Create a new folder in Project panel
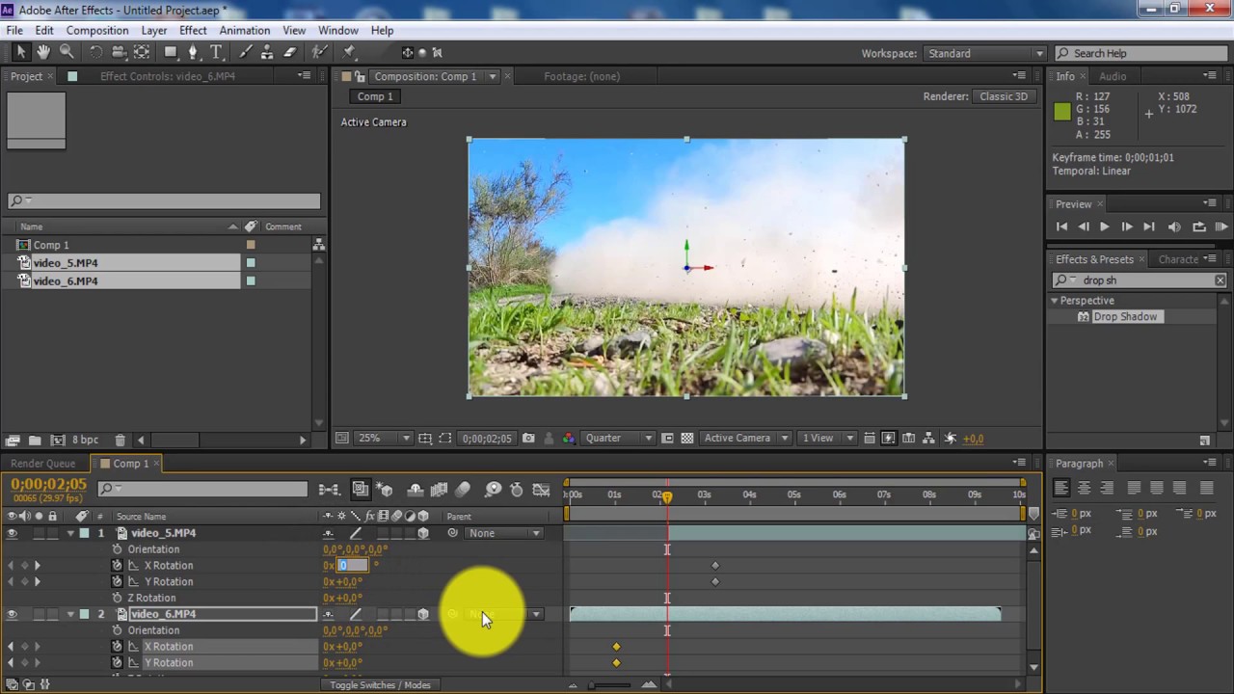The height and width of the screenshot is (694, 1234). [35, 440]
